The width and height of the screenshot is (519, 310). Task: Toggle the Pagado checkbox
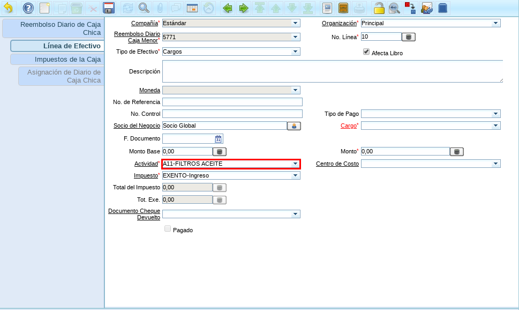tap(168, 229)
